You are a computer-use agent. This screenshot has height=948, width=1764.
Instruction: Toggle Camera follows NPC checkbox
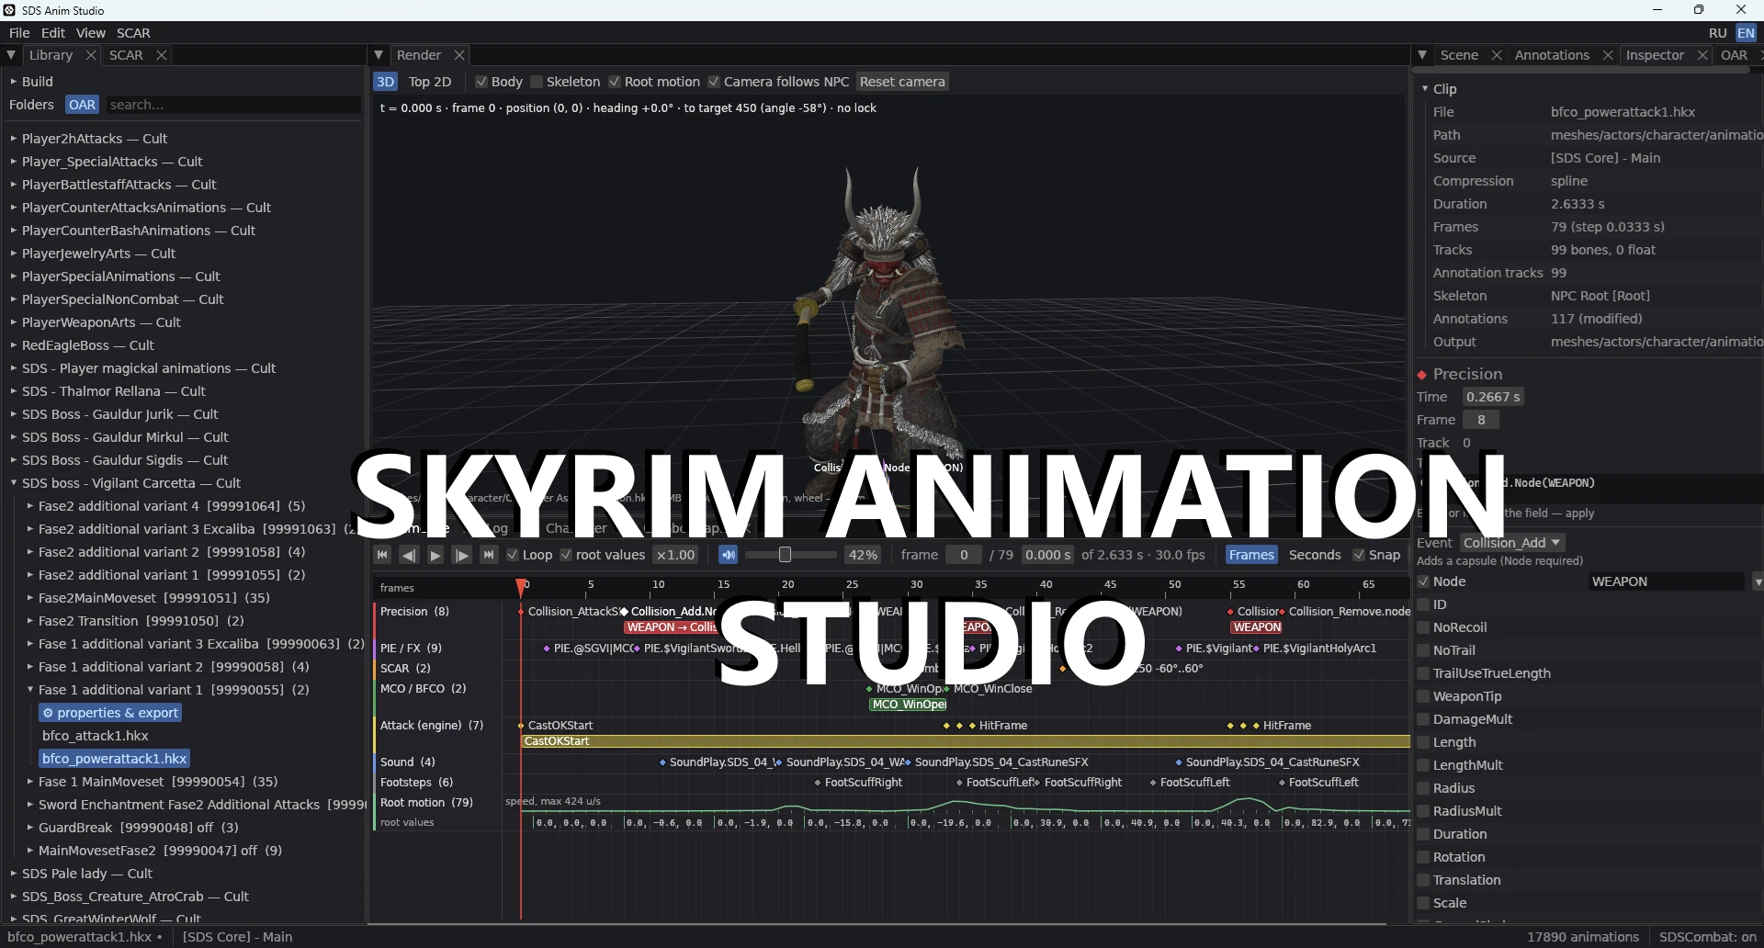714,82
